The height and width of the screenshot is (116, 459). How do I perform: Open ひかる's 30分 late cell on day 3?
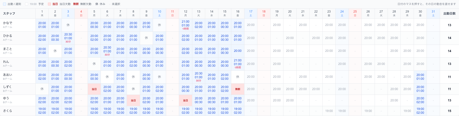click(x=68, y=38)
